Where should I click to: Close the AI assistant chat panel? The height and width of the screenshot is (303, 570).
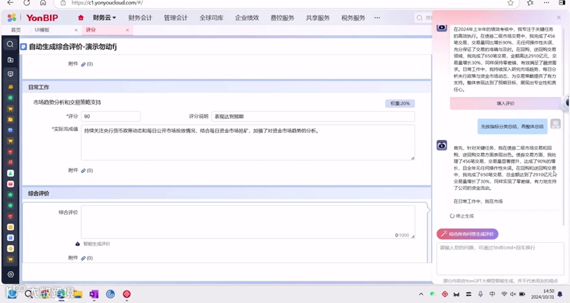tap(559, 17)
